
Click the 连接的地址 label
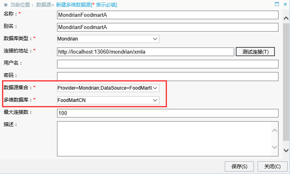tap(16, 51)
